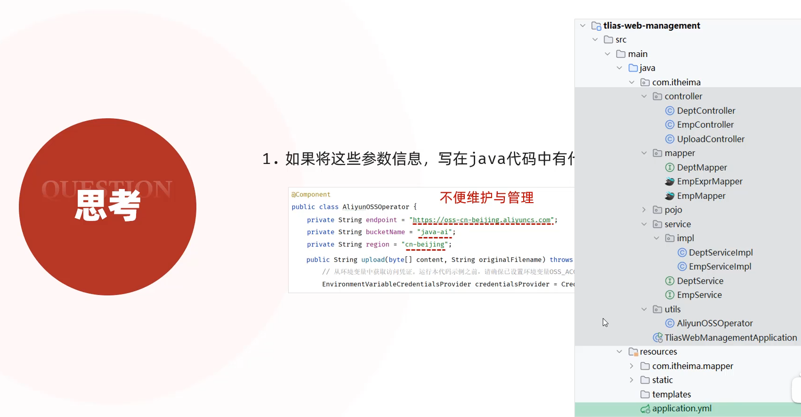Image resolution: width=801 pixels, height=417 pixels.
Task: Click the controller package icon
Action: (657, 97)
